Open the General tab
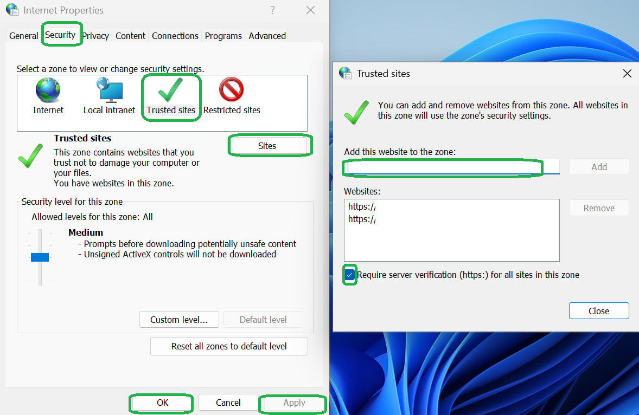This screenshot has height=415, width=639. [x=24, y=36]
